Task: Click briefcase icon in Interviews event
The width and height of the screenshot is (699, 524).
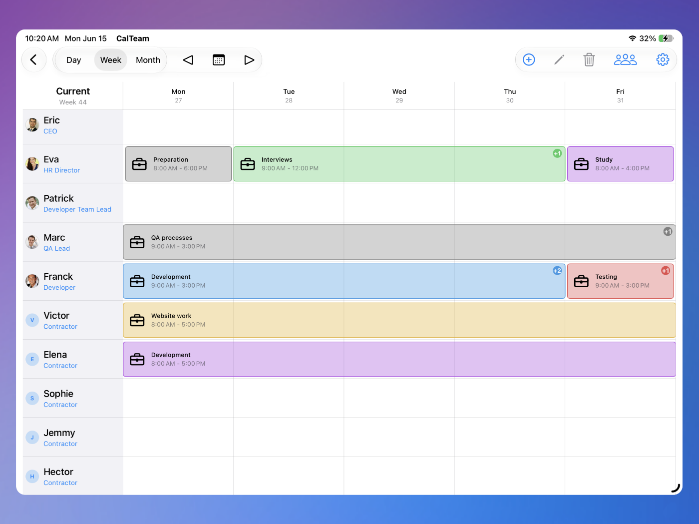Action: 248,164
